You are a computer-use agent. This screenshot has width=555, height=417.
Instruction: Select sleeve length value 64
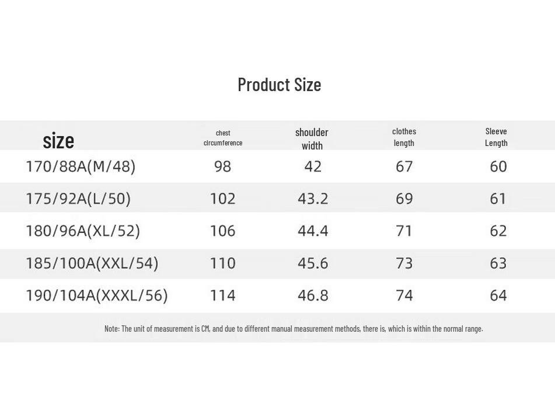pos(498,296)
